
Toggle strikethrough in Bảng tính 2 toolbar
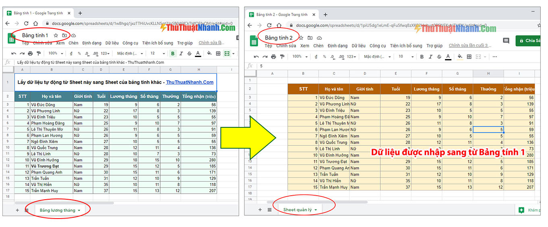click(439, 57)
